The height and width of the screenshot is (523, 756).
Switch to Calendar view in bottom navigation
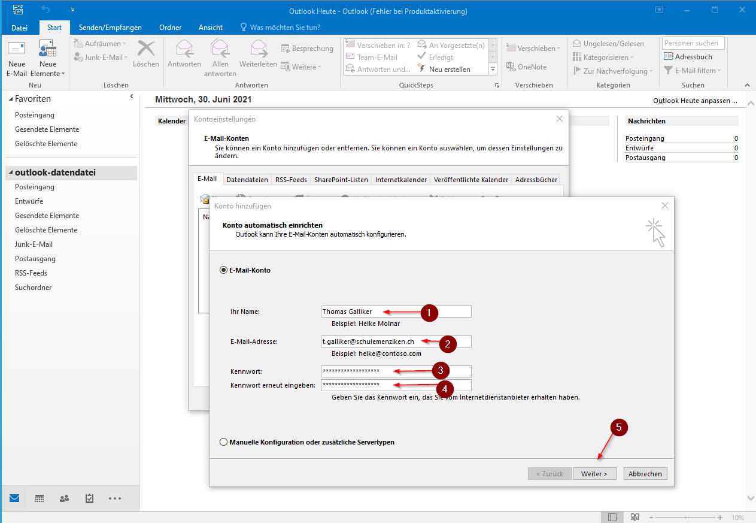[x=40, y=498]
